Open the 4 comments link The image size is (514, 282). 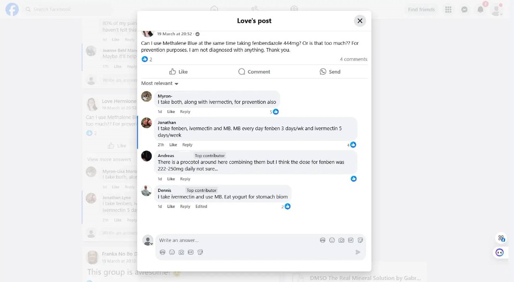click(x=353, y=59)
